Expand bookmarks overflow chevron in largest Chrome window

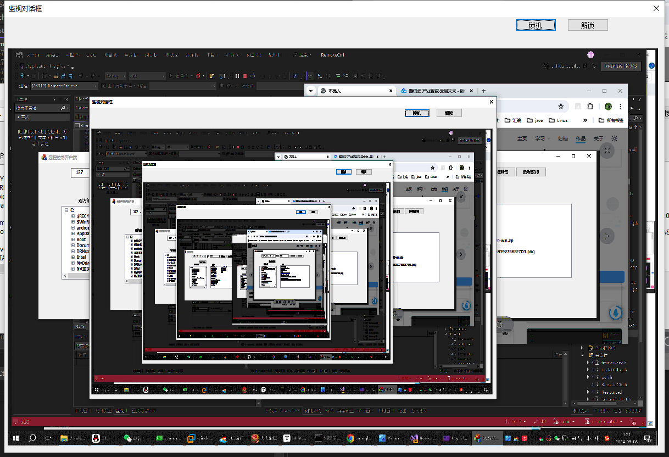(x=585, y=120)
